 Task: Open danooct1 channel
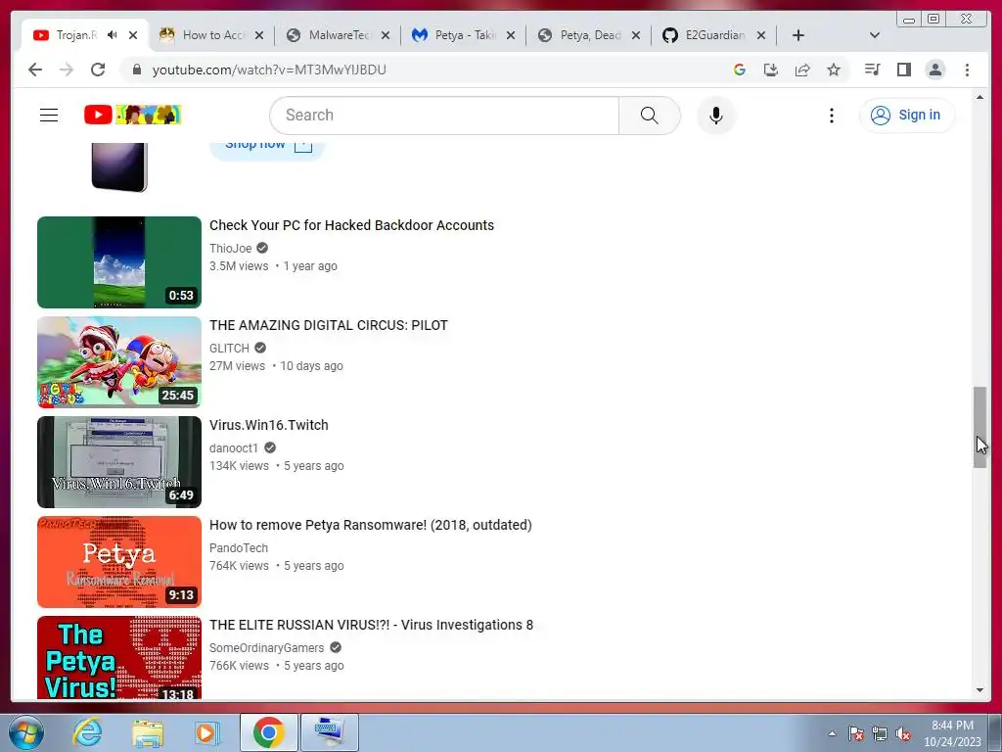pyautogui.click(x=234, y=447)
